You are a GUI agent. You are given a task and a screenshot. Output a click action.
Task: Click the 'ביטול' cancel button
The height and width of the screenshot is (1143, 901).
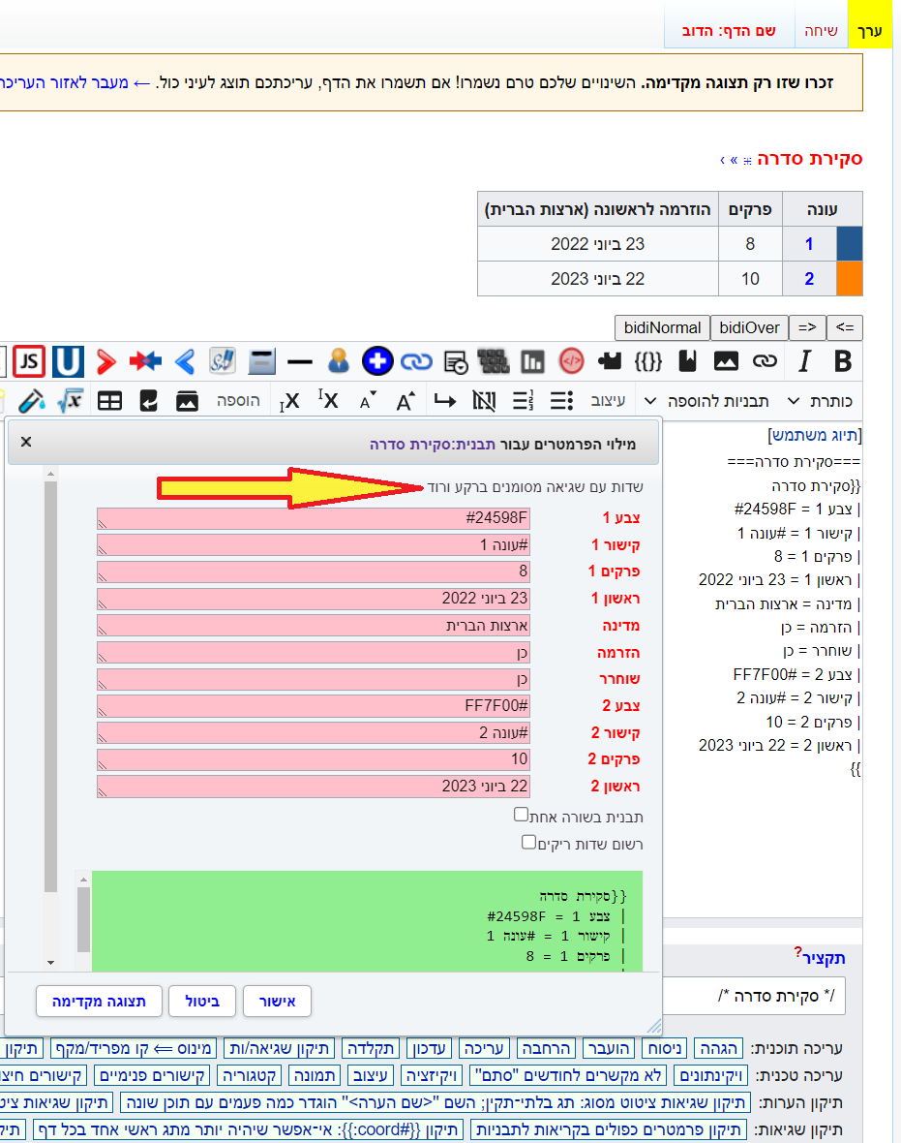click(202, 1001)
